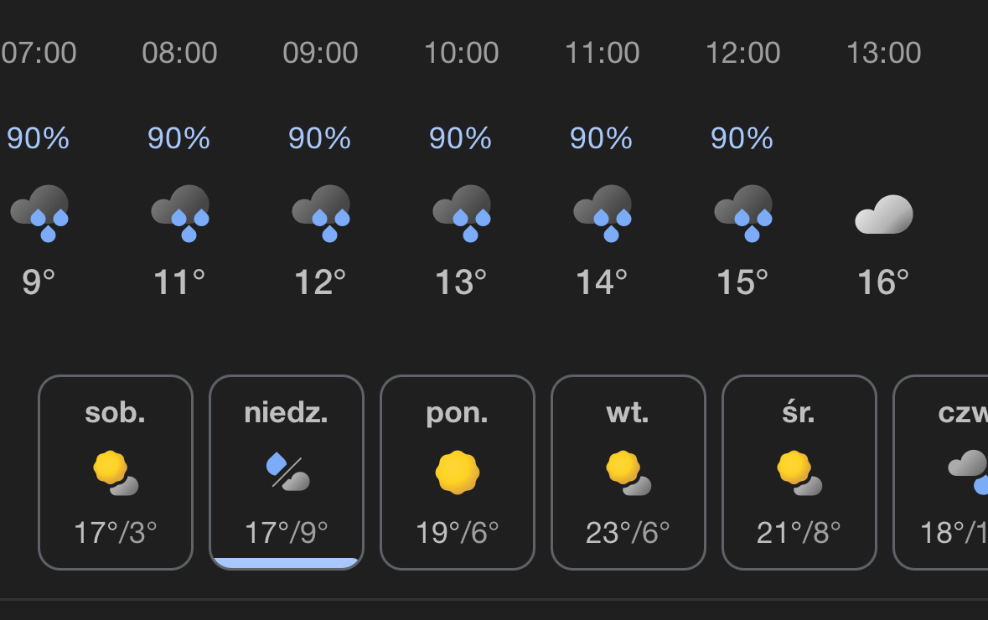Click the 11:00 hour label

(x=602, y=53)
